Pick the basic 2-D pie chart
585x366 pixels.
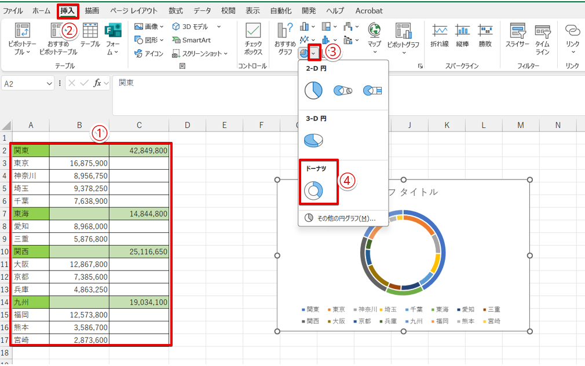click(313, 90)
